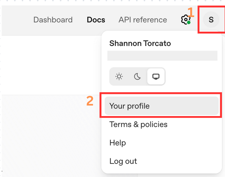Open the API reference tab

[x=142, y=20]
